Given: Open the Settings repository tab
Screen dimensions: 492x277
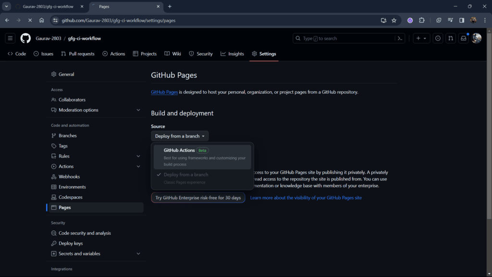Looking at the screenshot, I should [264, 54].
